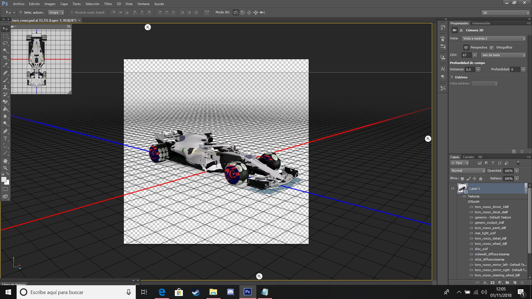Screen dimensions: 532x299
Task: Toggle visibility of toro_rosso_paint_d.tif
Action: click(x=471, y=228)
